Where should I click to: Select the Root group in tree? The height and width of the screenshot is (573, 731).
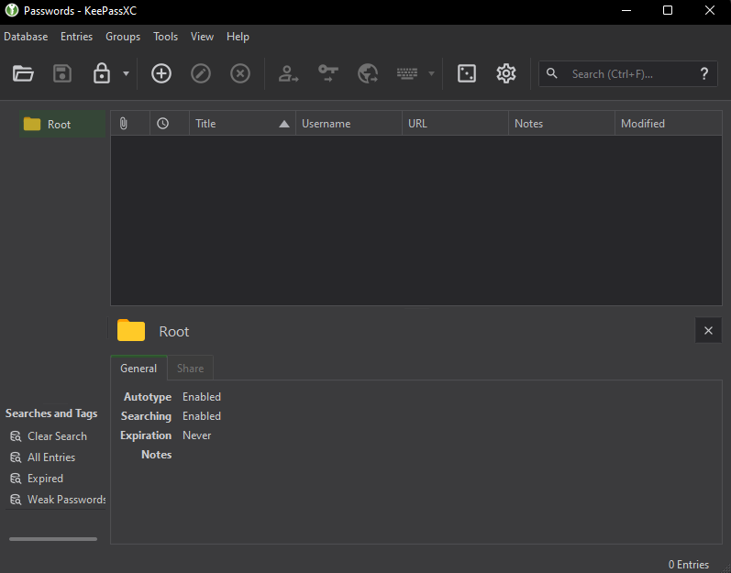62,124
